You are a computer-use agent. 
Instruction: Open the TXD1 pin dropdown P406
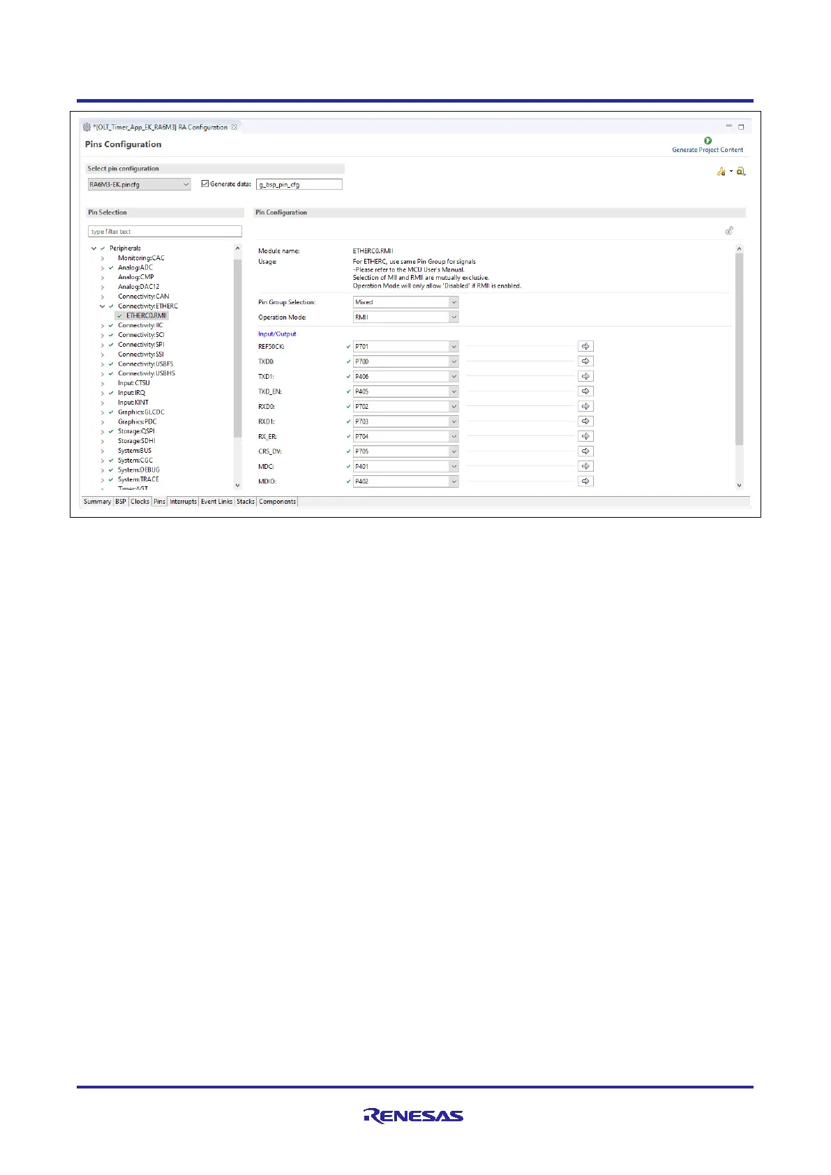(406, 376)
